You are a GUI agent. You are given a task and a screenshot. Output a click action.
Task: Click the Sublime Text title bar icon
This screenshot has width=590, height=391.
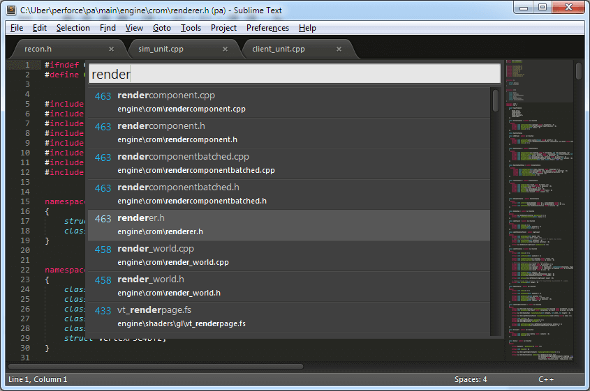(x=11, y=10)
